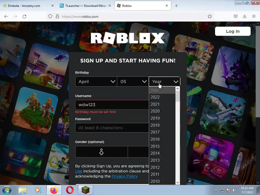260x195 pixels.
Task: Launch Opera from the taskbar
Action: tap(70, 190)
